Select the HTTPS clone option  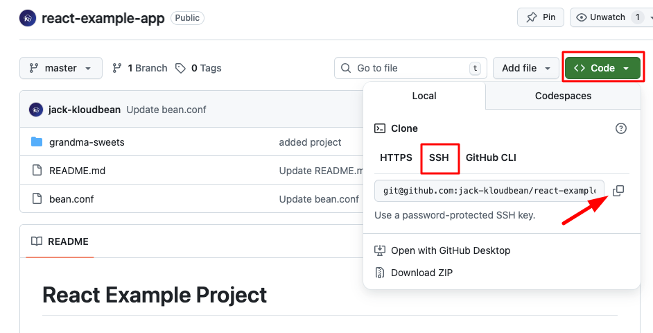coord(396,157)
